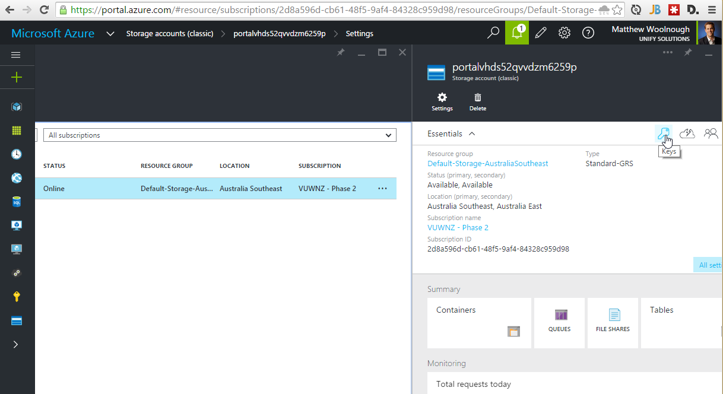
Task: Open Recent clock icon in sidebar
Action: click(17, 154)
